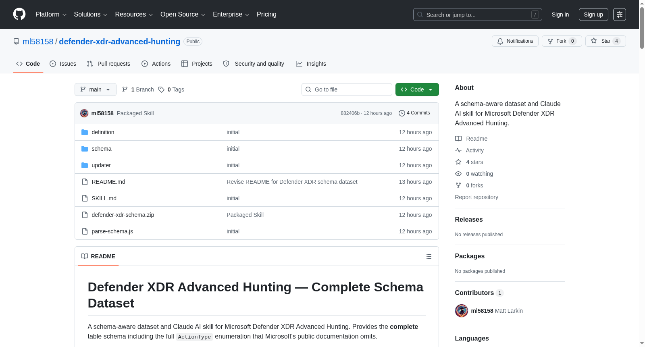Click the repository icon beside ml58158
The image size is (645, 347).
[16, 42]
